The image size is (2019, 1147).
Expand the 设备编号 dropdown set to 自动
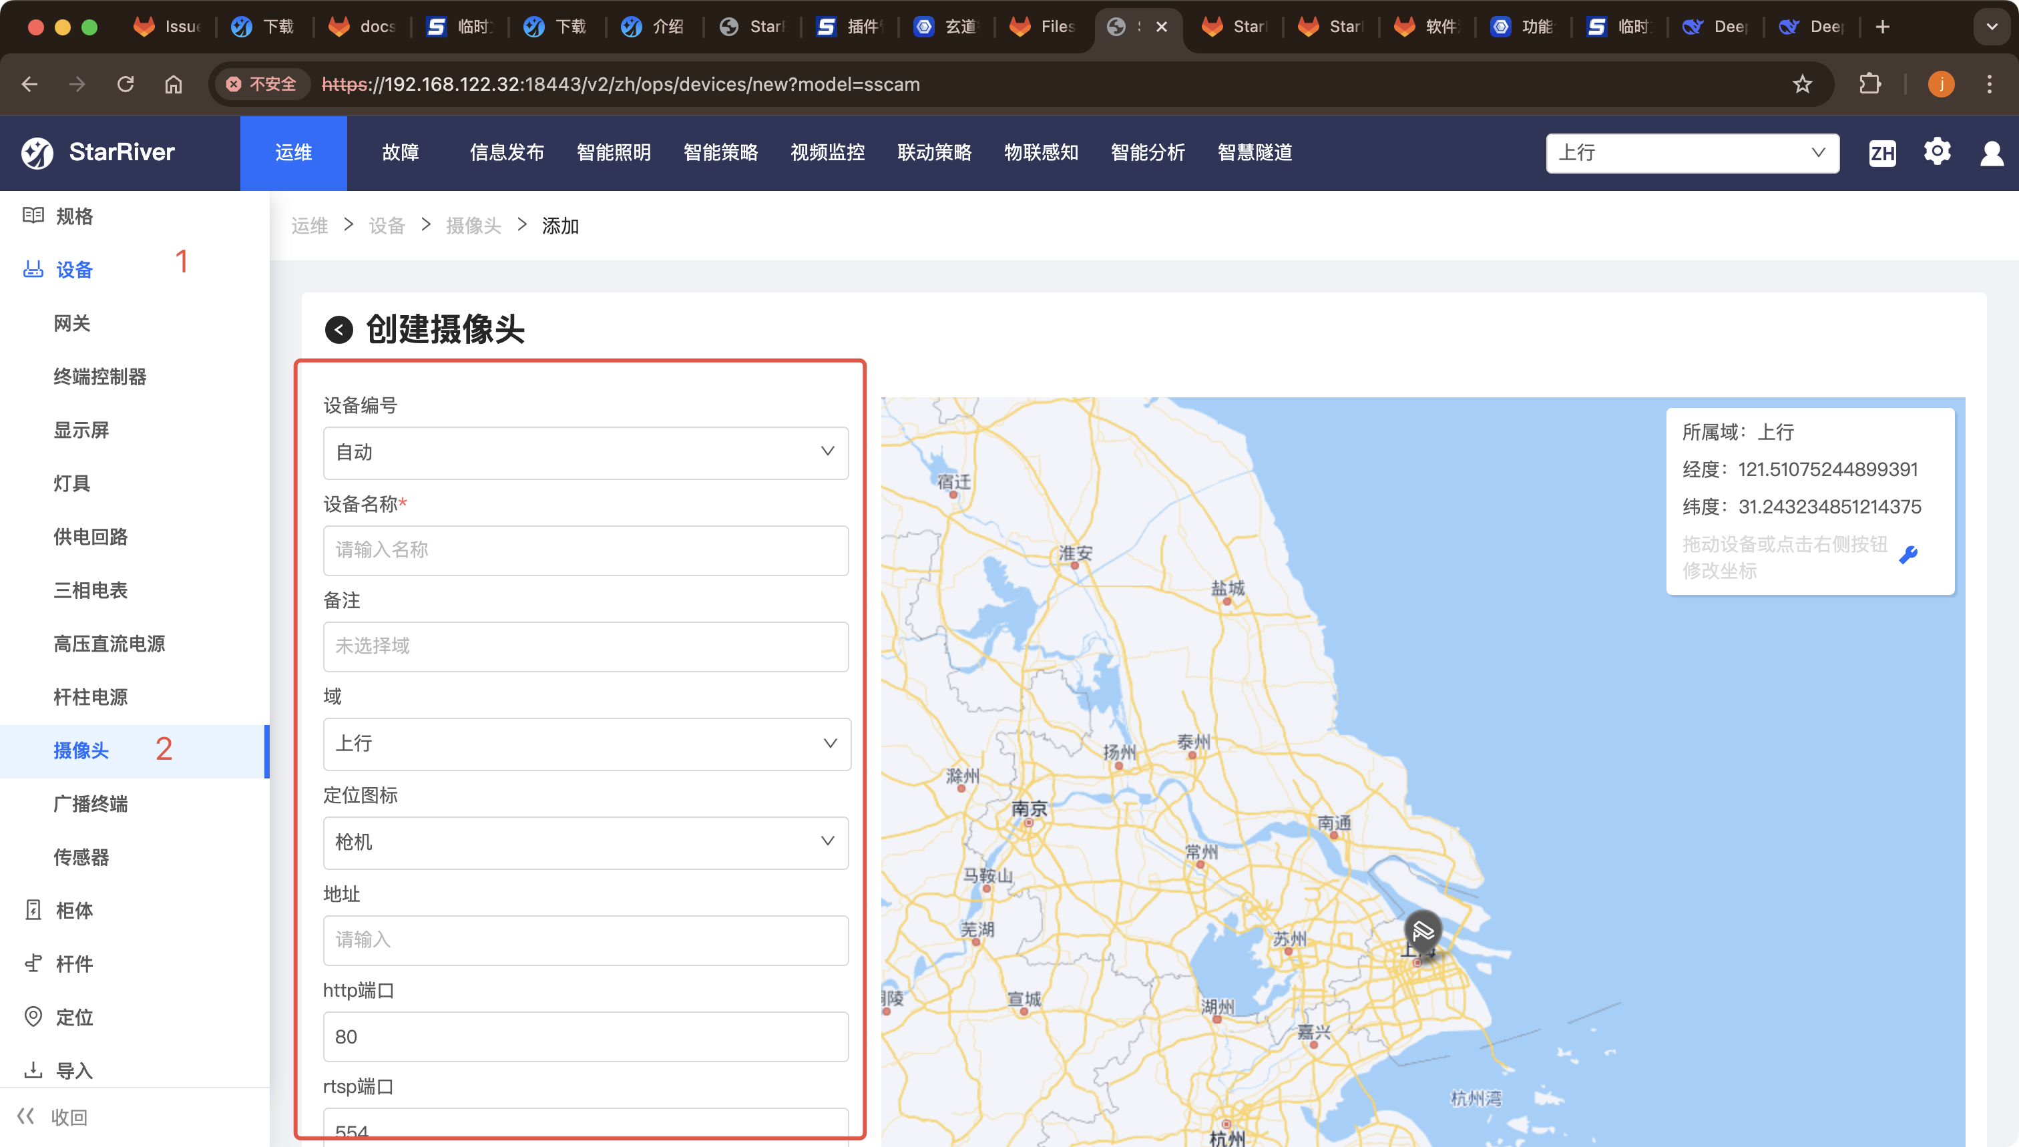click(x=586, y=452)
